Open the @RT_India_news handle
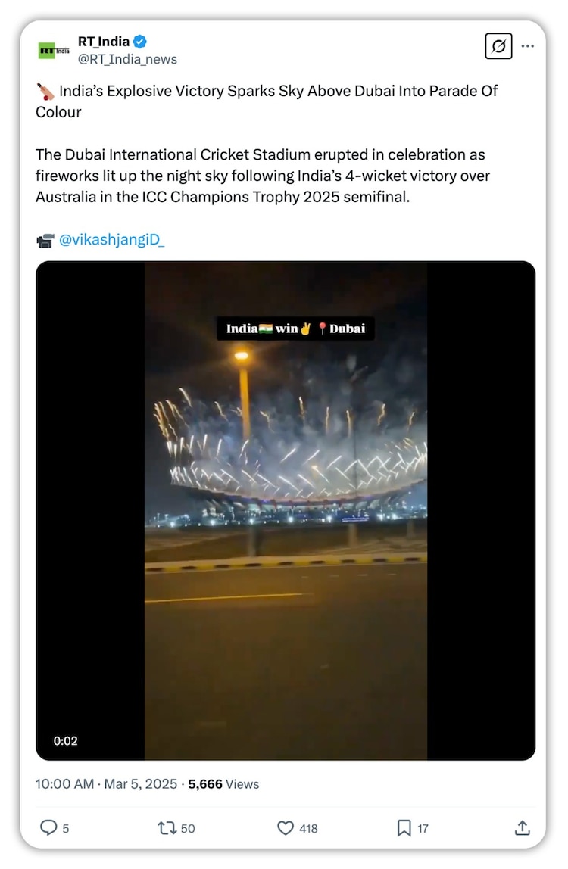The height and width of the screenshot is (869, 568). (127, 59)
